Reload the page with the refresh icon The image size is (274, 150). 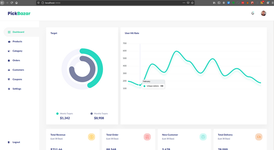(12, 3)
